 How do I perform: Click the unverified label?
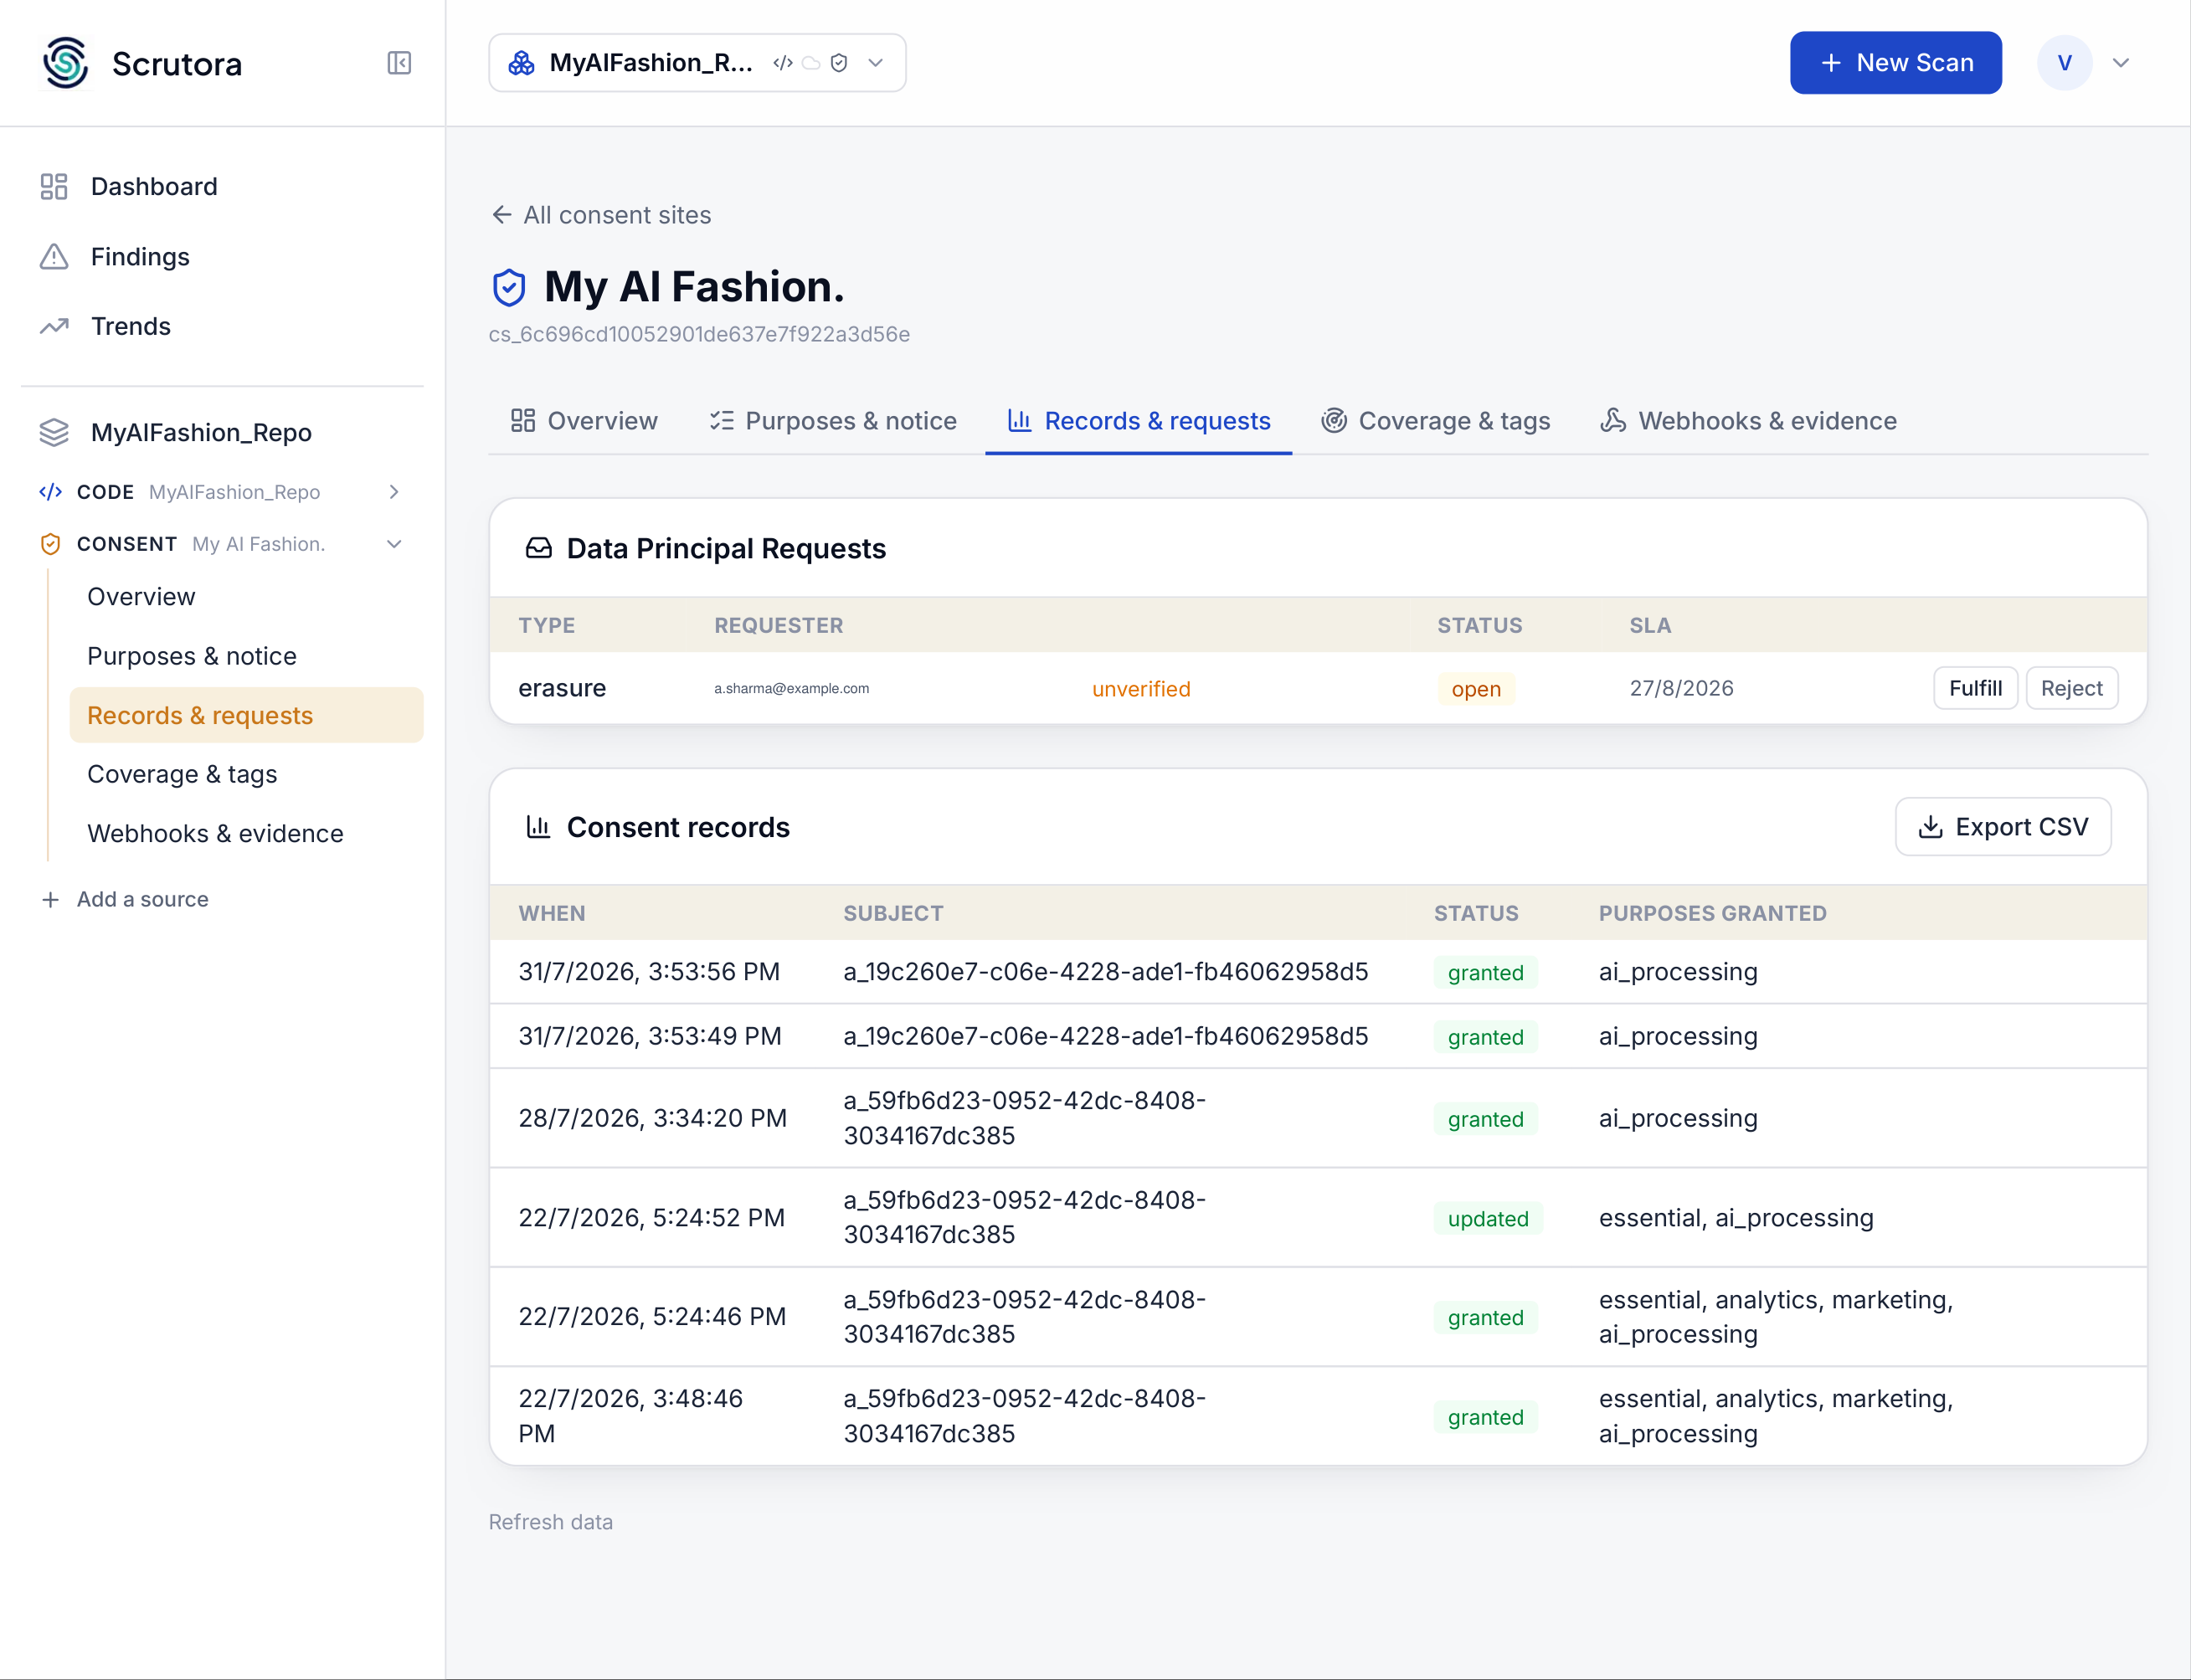click(1141, 689)
